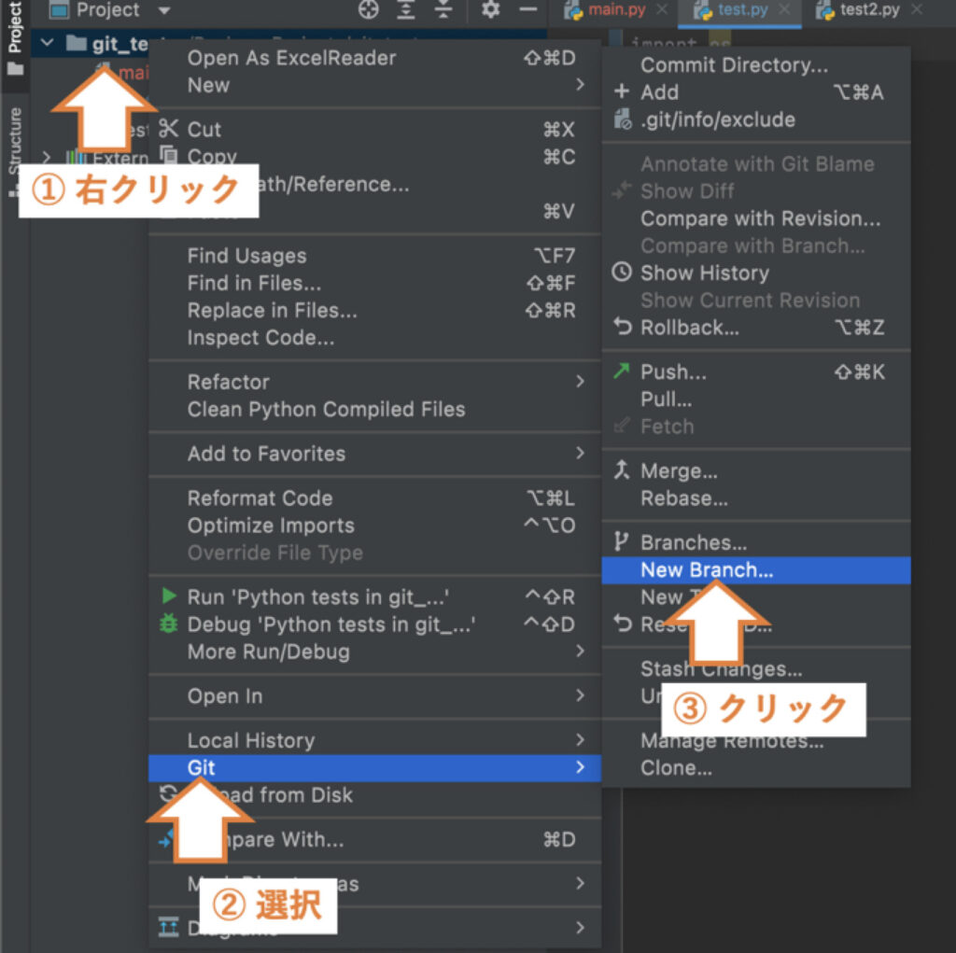Switch to the test2.py editor tab
This screenshot has height=953, width=956.
click(x=868, y=10)
